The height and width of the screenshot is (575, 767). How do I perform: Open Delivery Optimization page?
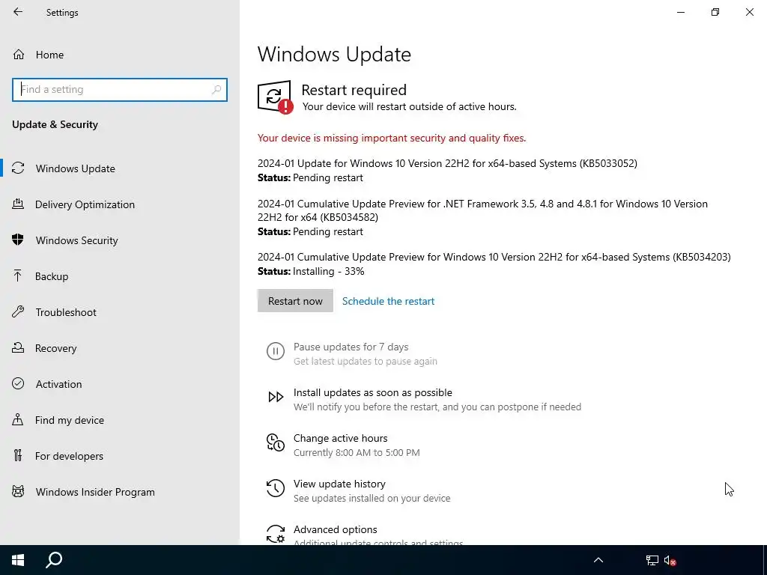[x=120, y=204]
